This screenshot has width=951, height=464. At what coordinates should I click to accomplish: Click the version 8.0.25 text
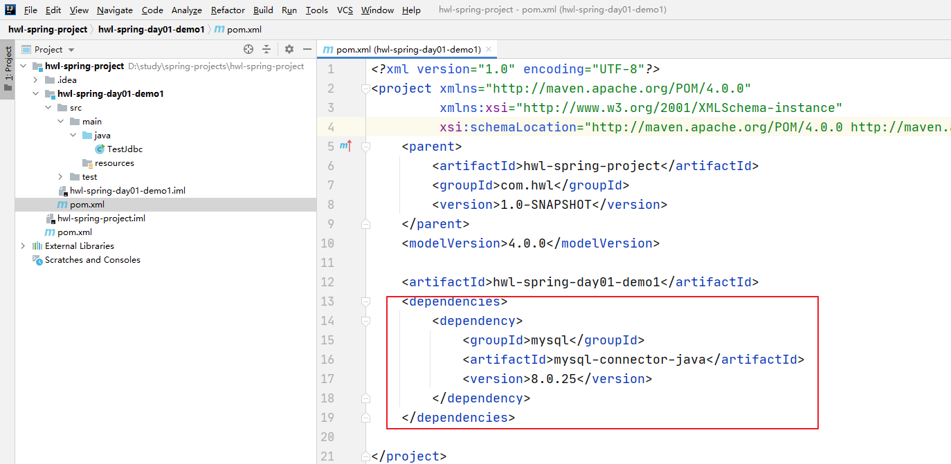[554, 379]
